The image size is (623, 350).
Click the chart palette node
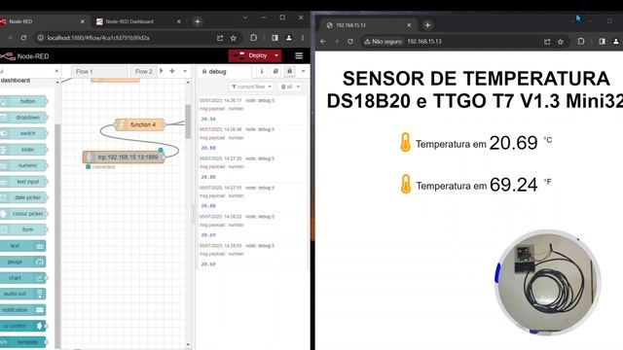coord(22,278)
